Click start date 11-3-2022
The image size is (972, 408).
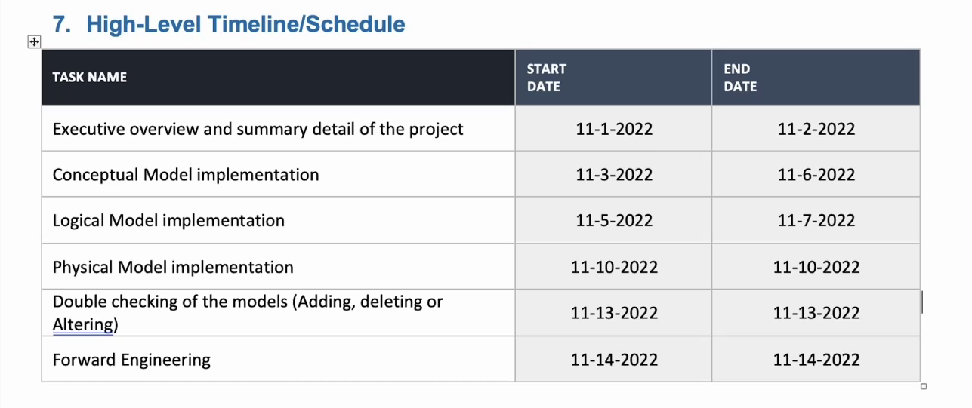pos(614,175)
